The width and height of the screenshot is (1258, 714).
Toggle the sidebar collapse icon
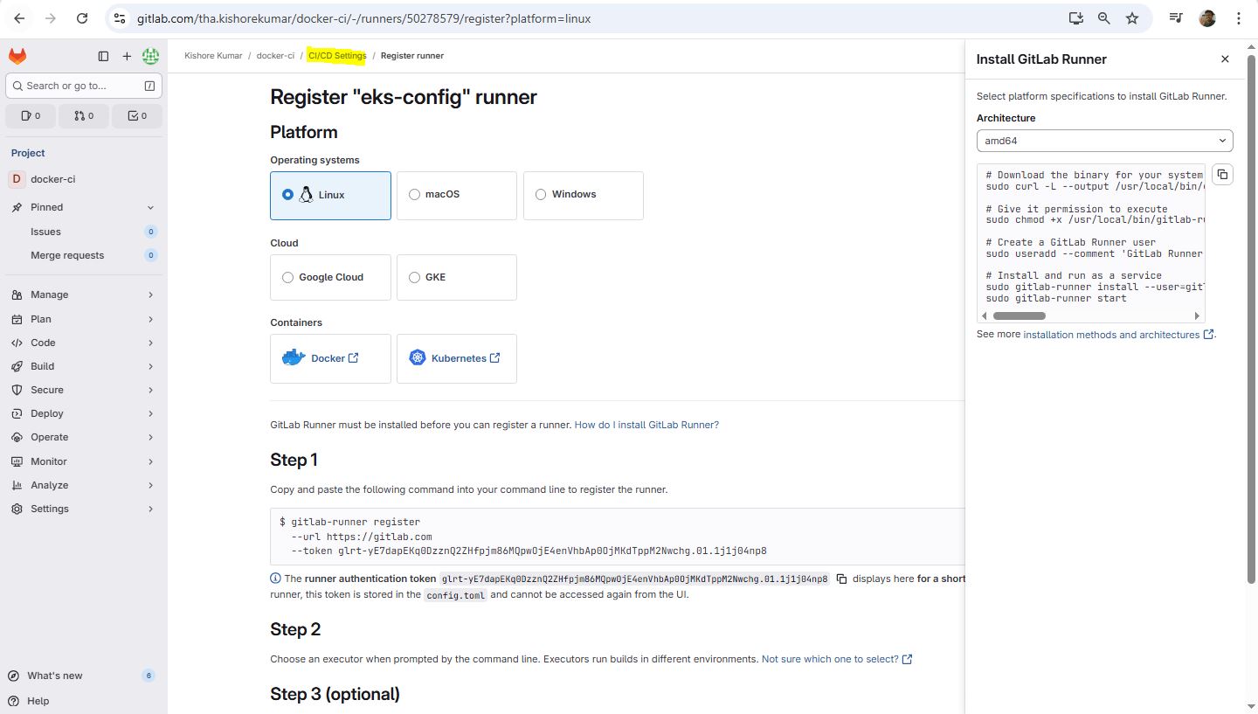pos(103,56)
